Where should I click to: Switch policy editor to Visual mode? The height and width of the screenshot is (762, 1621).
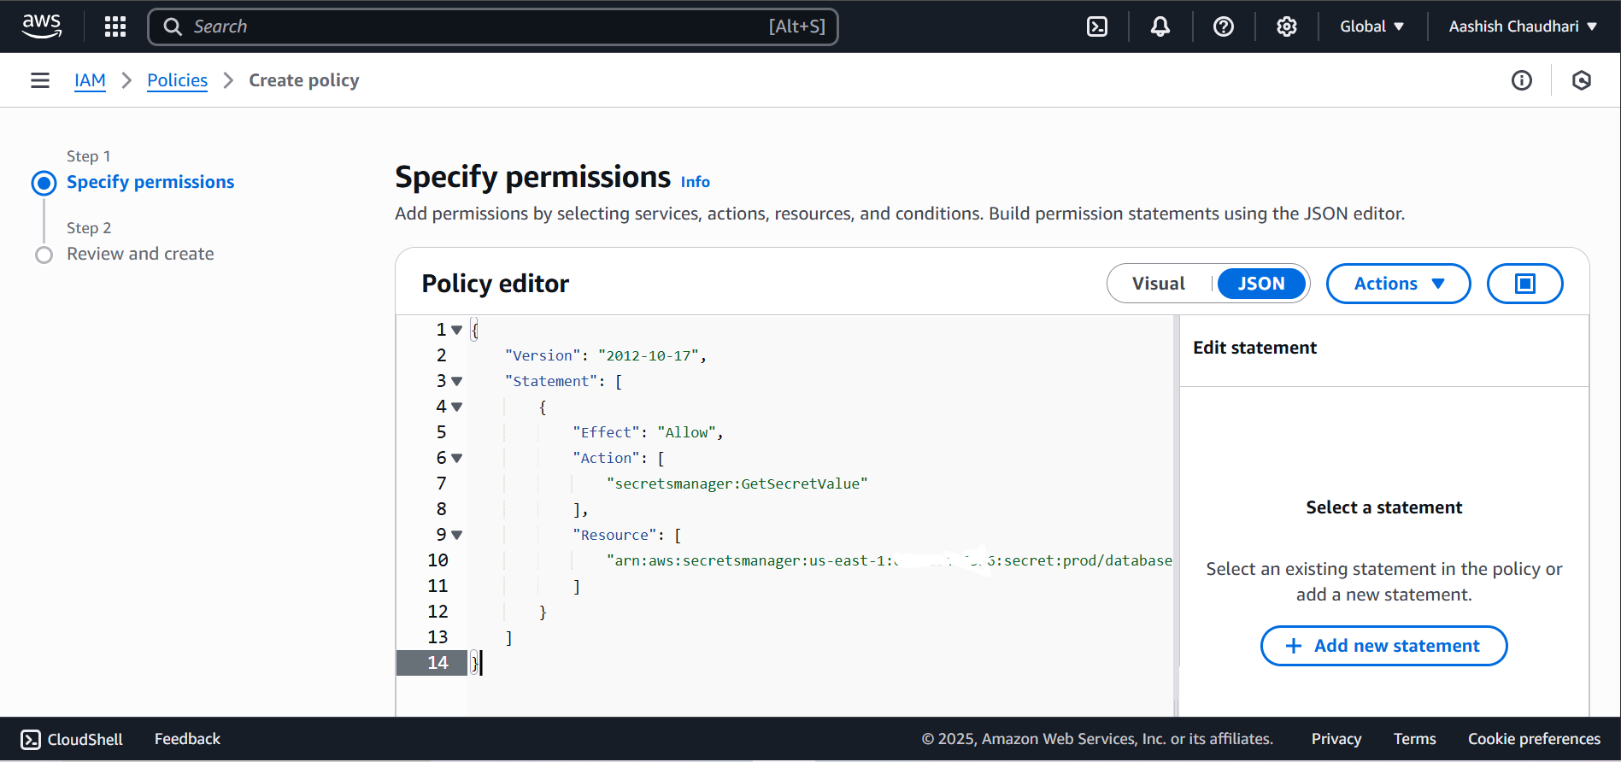[x=1158, y=284]
